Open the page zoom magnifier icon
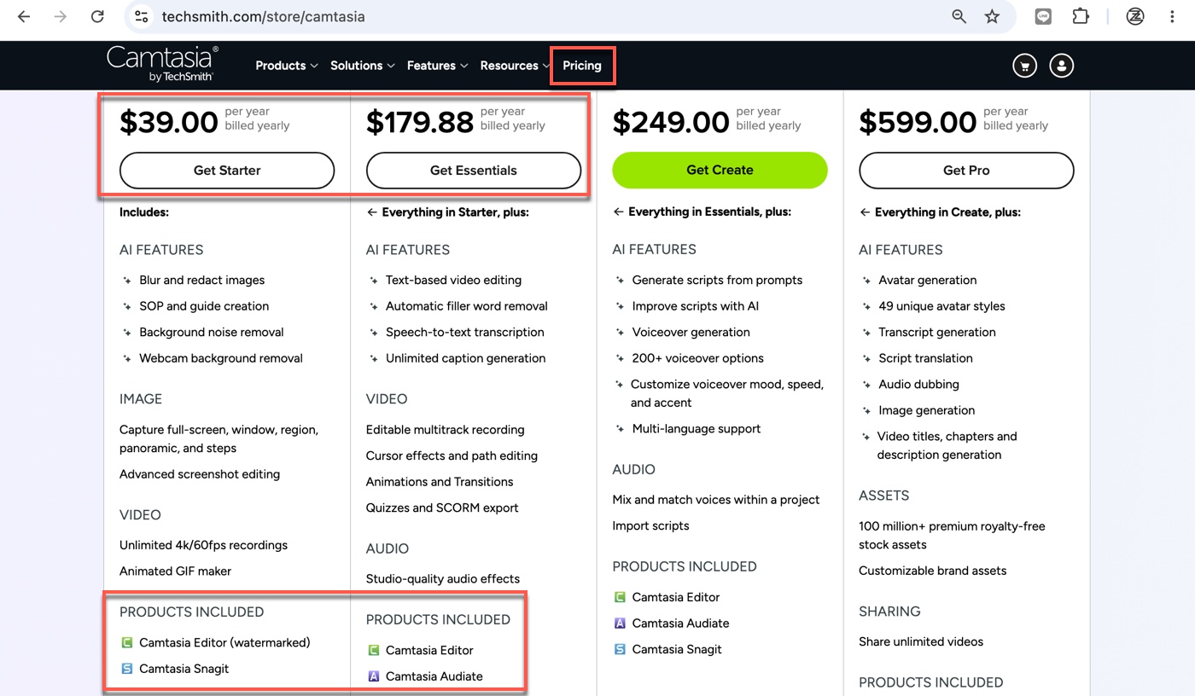1195x696 pixels. 959,16
